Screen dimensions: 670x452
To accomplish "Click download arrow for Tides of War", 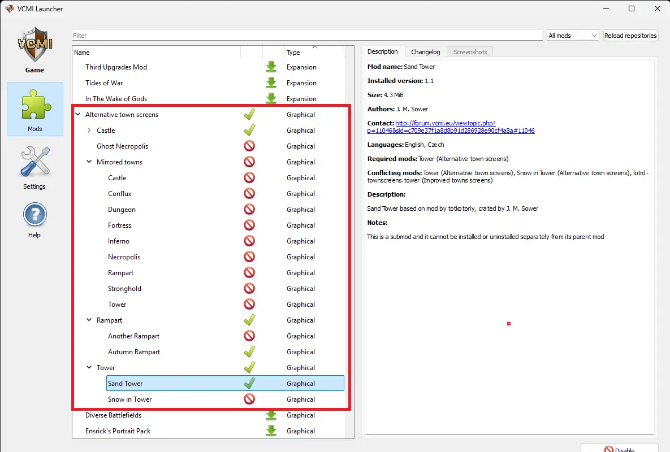I will tap(271, 83).
